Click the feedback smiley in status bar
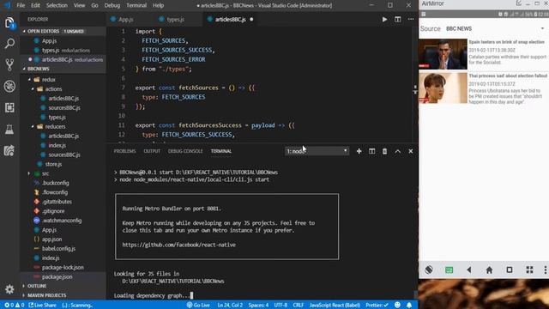Image resolution: width=549 pixels, height=309 pixels. (397, 306)
